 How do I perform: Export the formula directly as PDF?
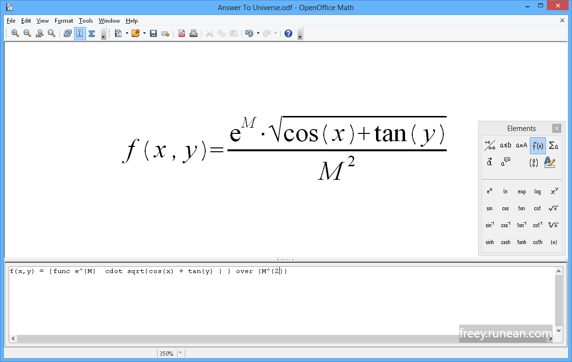pos(181,33)
